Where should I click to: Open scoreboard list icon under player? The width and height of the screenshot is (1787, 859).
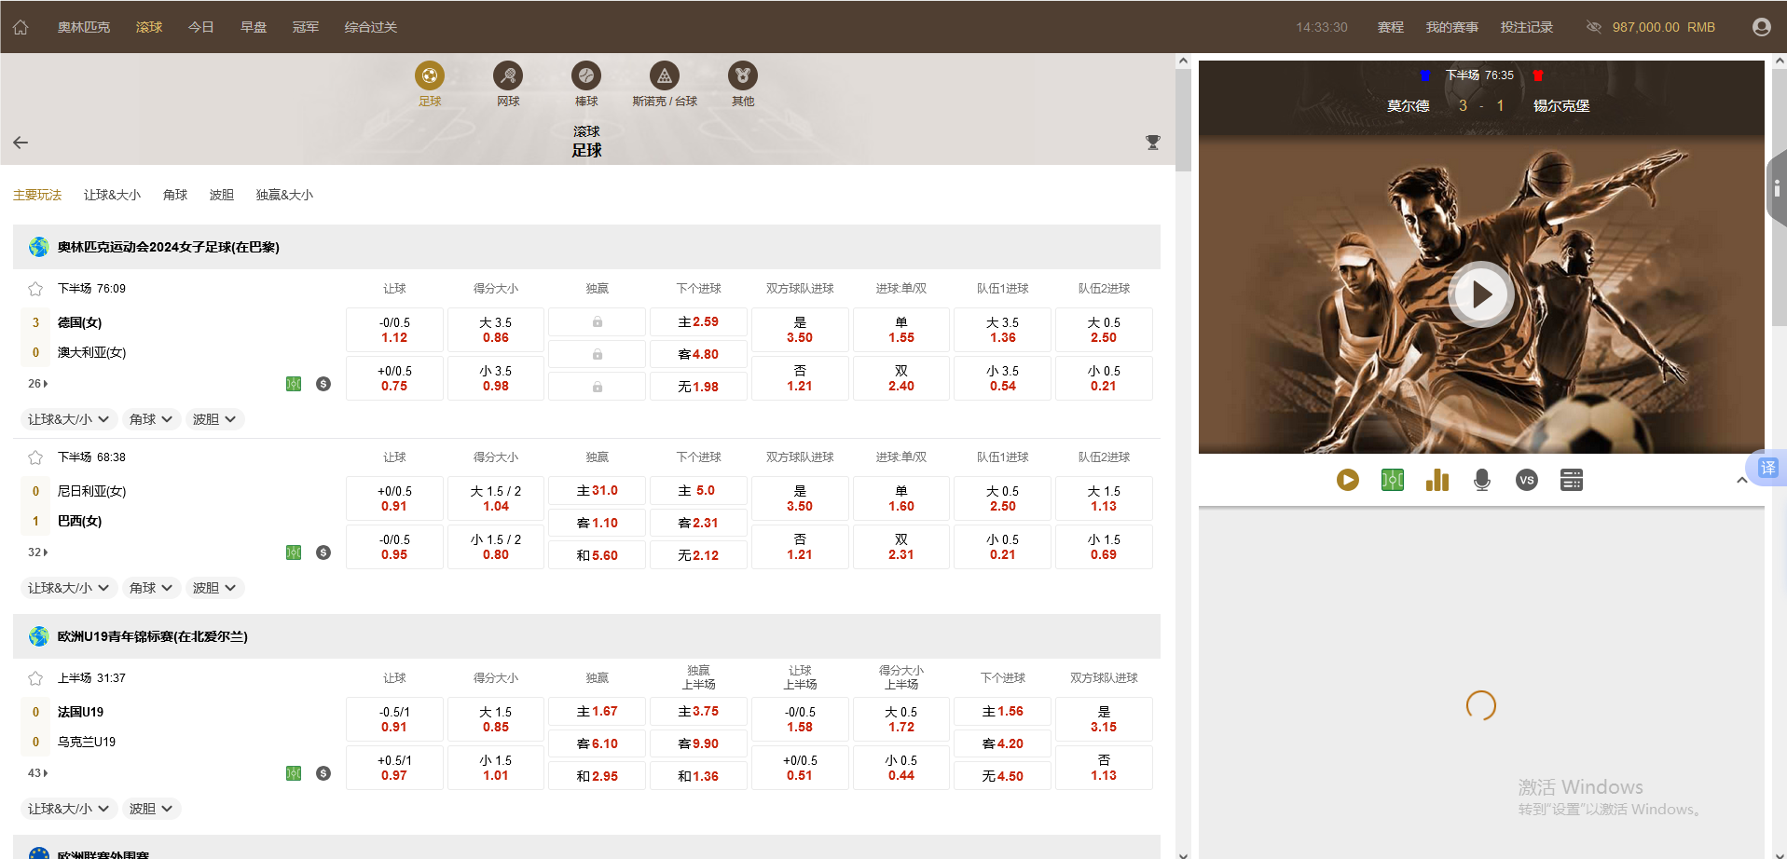(x=1572, y=480)
